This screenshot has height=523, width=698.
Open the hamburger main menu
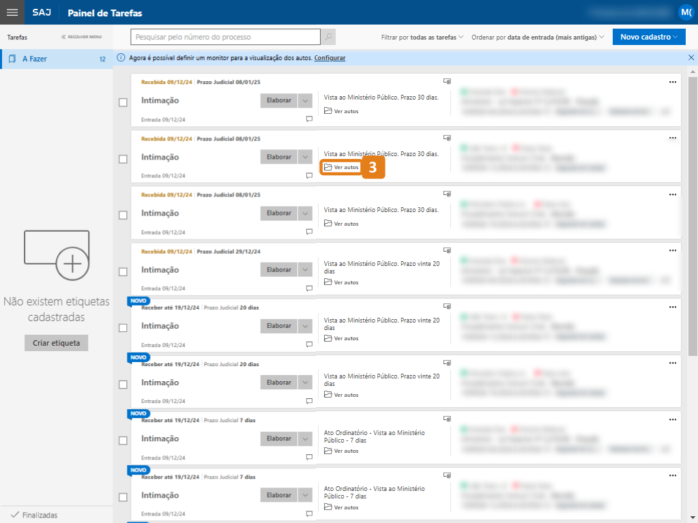coord(12,12)
